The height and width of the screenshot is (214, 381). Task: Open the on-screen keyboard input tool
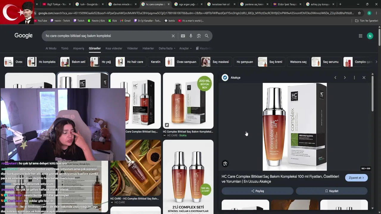183,36
